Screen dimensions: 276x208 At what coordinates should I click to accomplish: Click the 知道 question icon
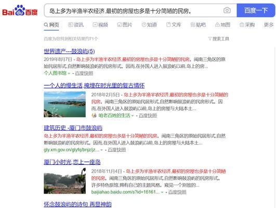144,25
